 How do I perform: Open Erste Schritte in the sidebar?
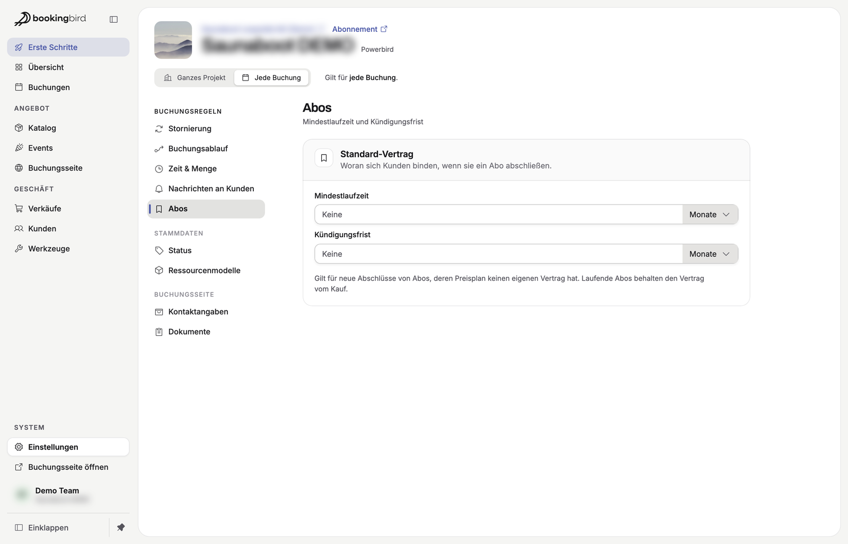pos(68,47)
